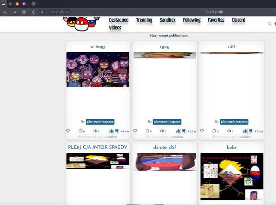Screen dimensions: 276x205
Task: Switch to the fourth browser tab
Action: pos(24,4)
